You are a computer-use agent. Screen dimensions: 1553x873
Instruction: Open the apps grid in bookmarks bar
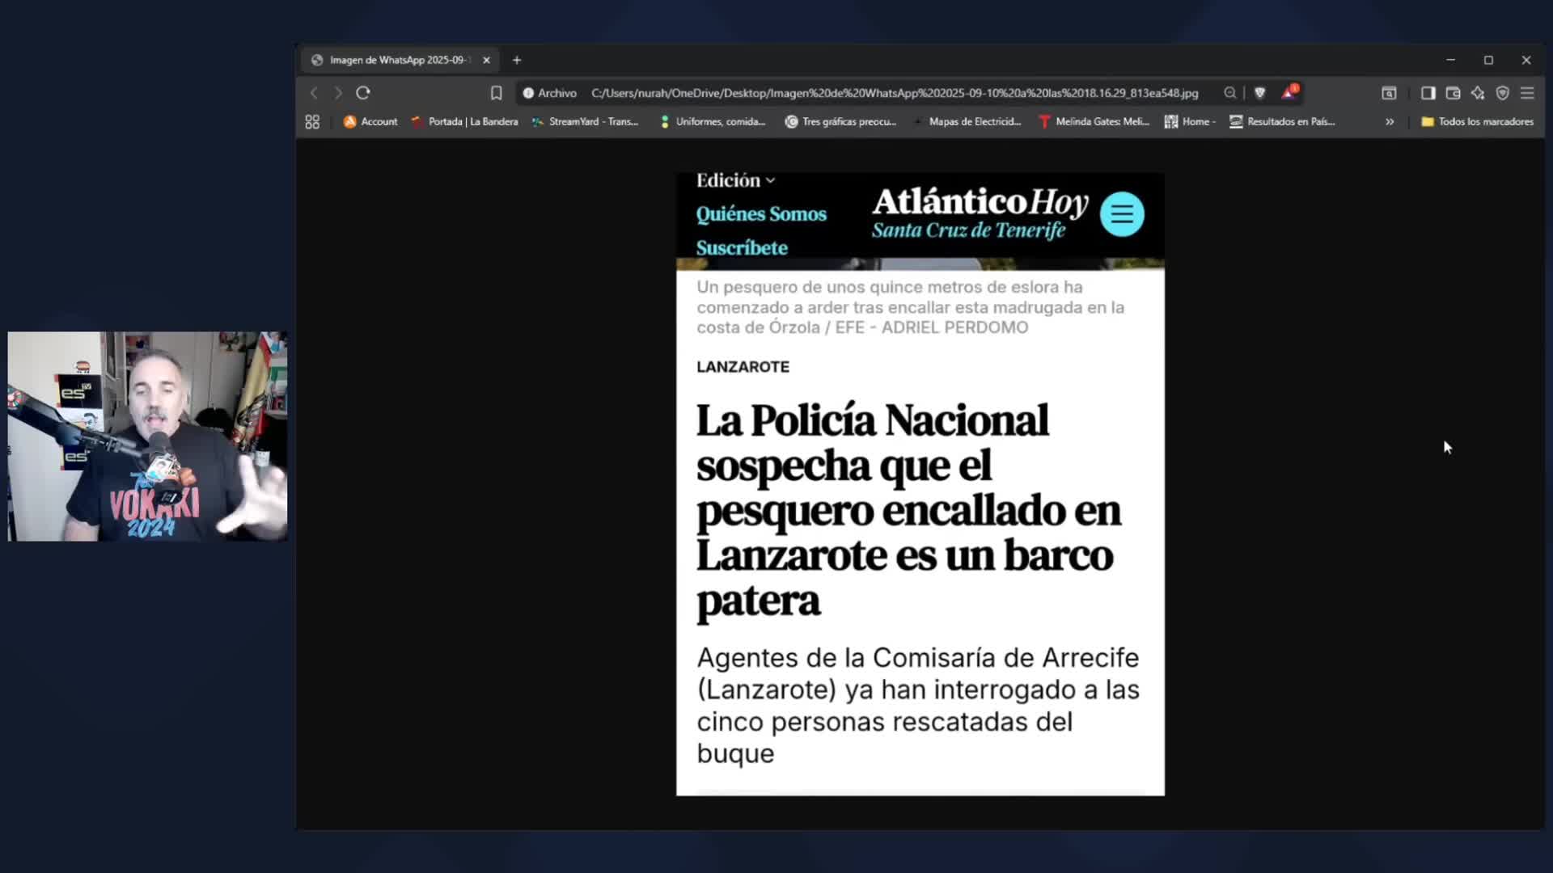312,121
